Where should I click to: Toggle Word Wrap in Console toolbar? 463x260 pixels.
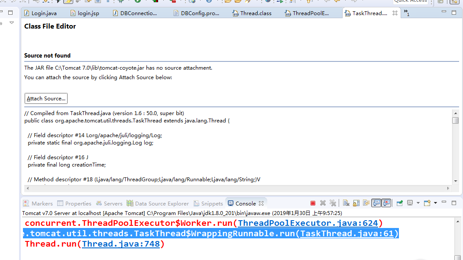(366, 203)
